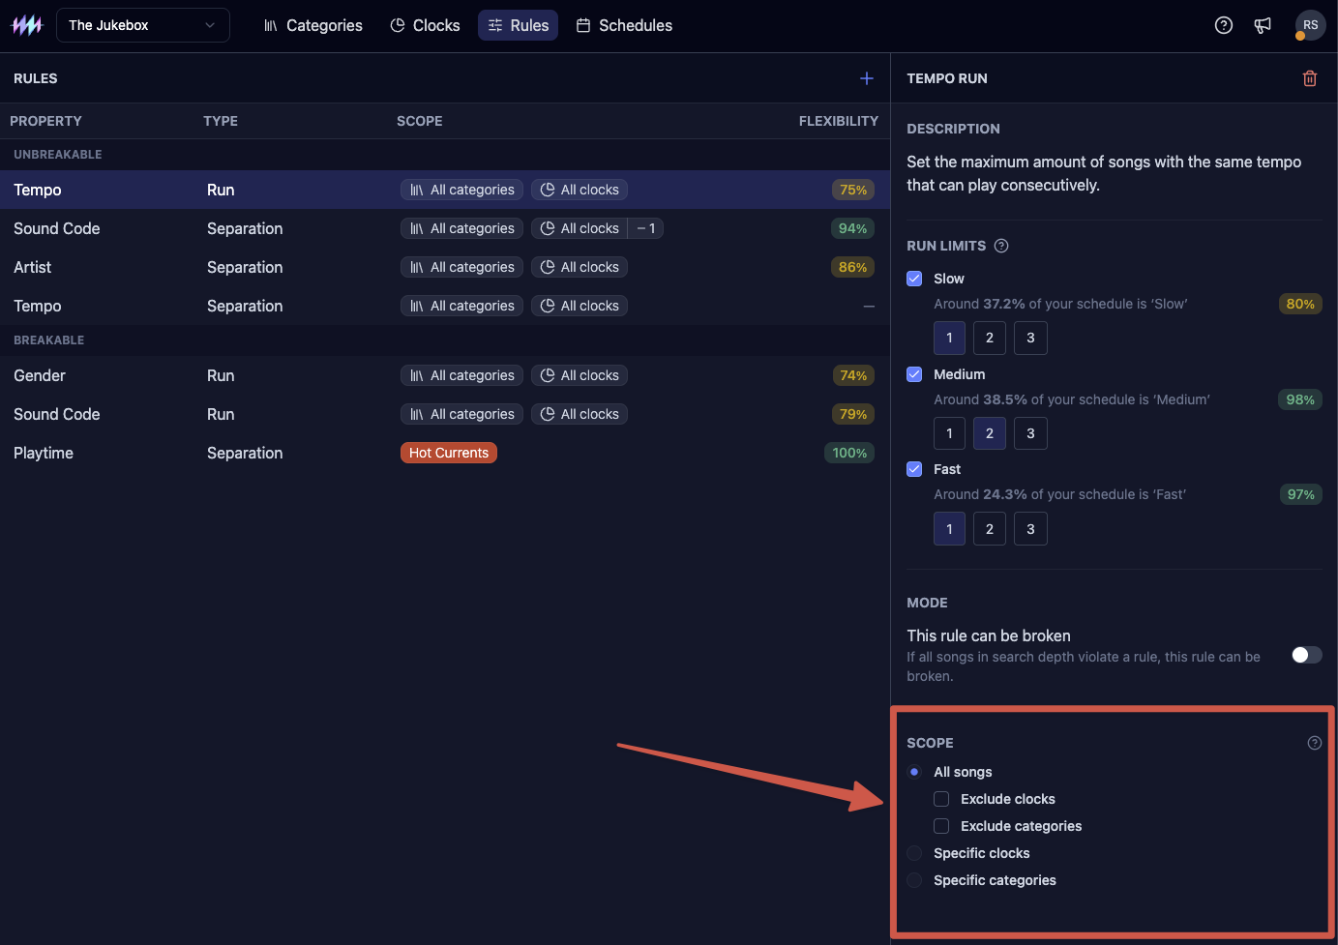Switch to the Rules tab
Image resolution: width=1338 pixels, height=945 pixels.
pos(518,25)
